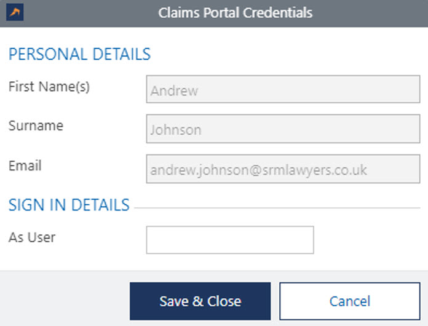
Task: Click the First Name(s) label
Action: click(49, 87)
